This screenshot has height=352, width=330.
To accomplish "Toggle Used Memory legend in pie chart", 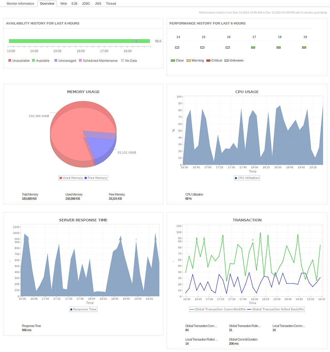I will [61, 178].
